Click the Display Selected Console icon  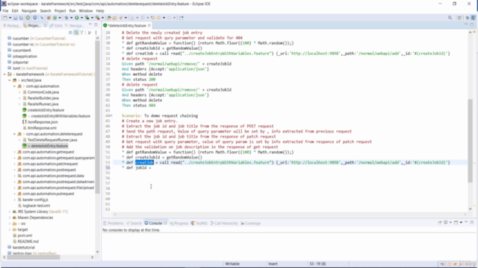click(446, 222)
